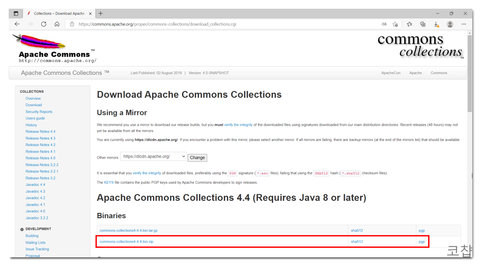The image size is (481, 266).
Task: Select the Collections browser tab
Action: point(58,13)
